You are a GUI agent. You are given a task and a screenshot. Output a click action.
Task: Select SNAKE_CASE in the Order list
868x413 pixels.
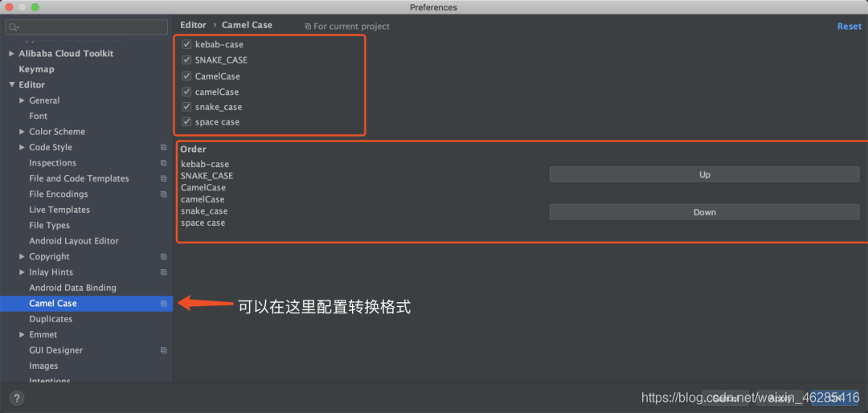coord(207,176)
